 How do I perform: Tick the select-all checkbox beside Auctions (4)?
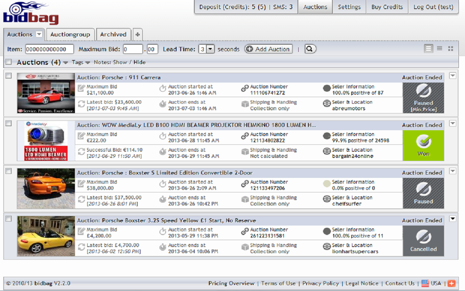coord(8,62)
